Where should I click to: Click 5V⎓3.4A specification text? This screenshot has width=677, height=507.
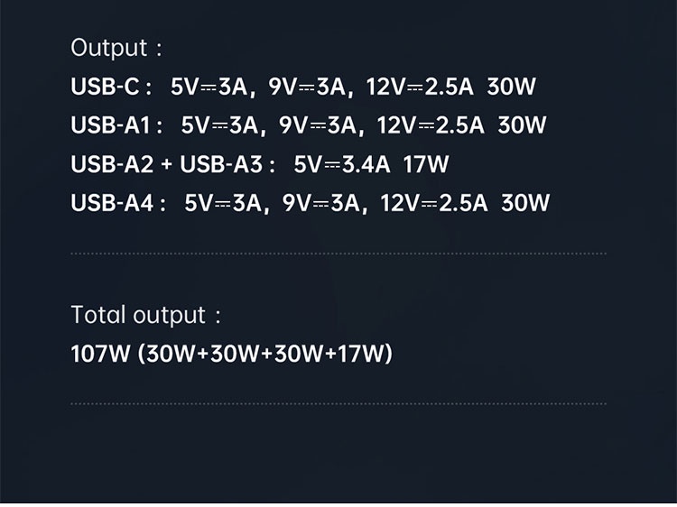coord(341,164)
